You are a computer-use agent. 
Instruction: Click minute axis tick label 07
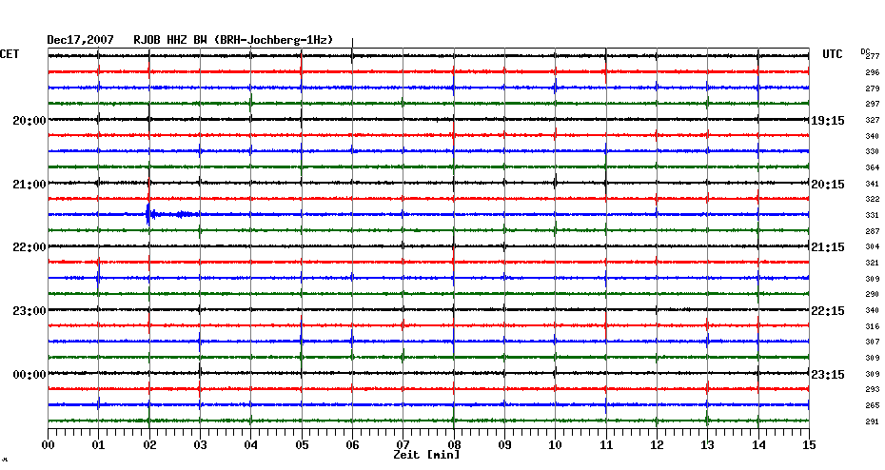(403, 445)
